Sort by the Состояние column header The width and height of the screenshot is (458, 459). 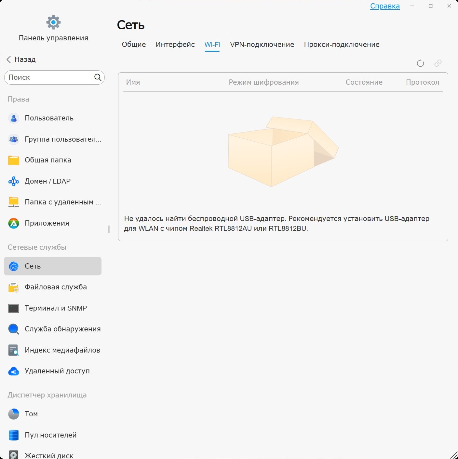pyautogui.click(x=364, y=82)
